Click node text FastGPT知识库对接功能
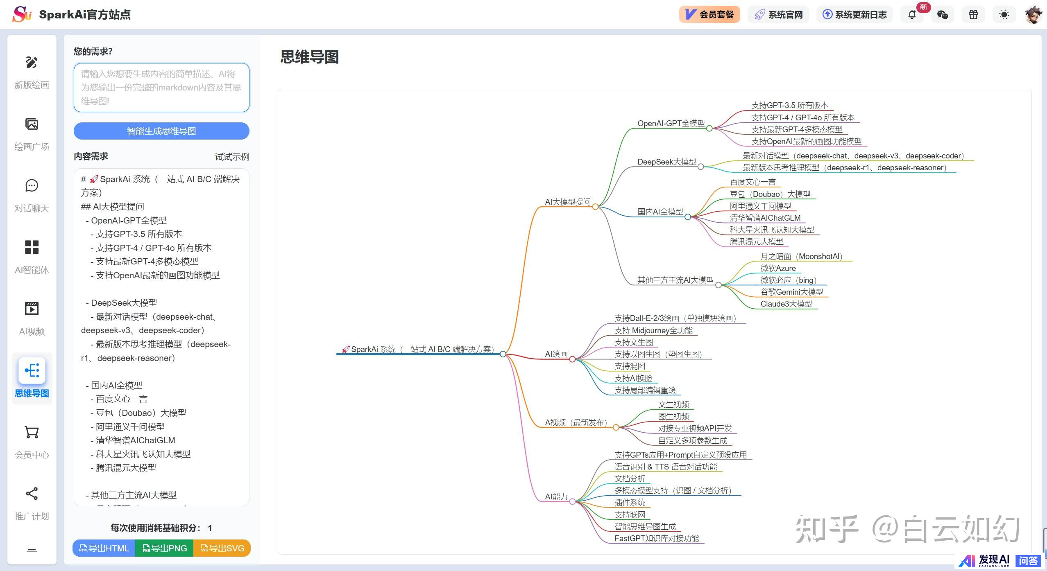Screen dimensions: 1047x571 657,539
